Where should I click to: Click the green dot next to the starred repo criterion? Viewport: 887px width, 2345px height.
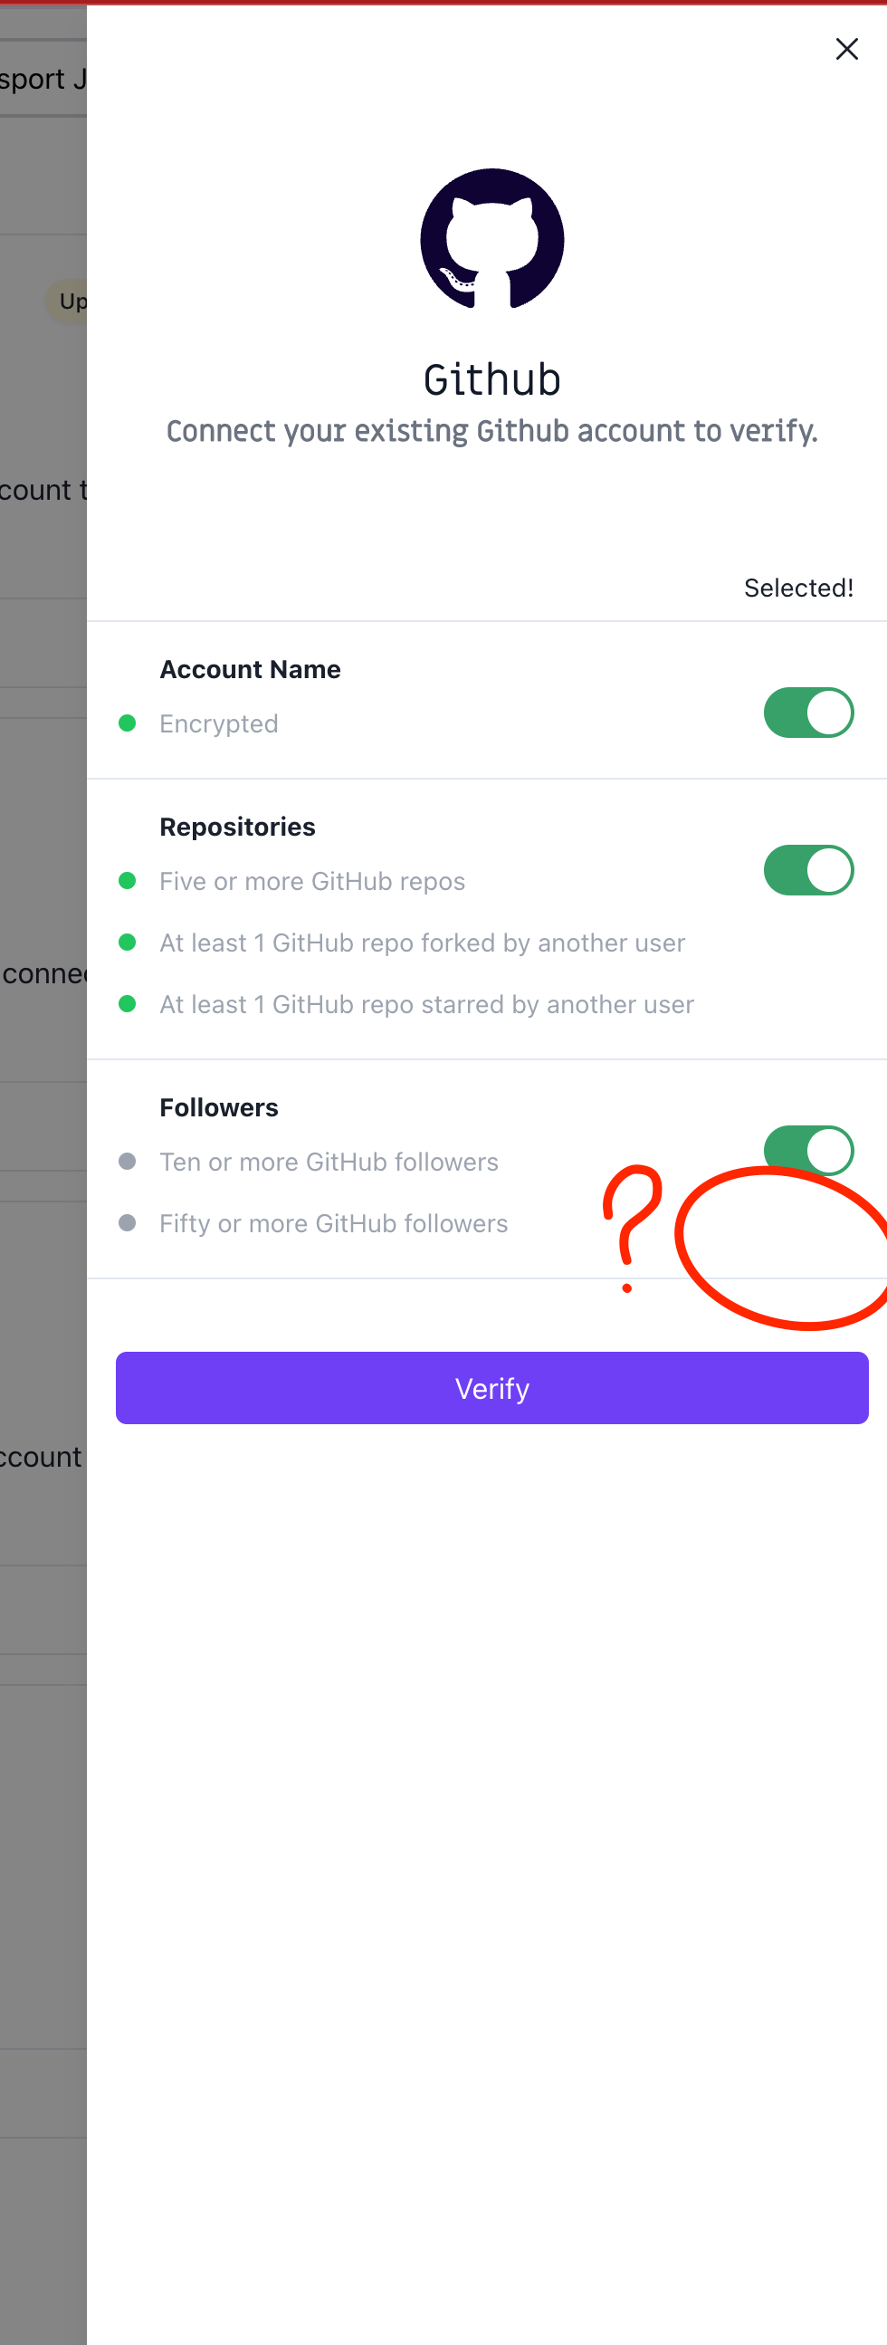tap(129, 1004)
